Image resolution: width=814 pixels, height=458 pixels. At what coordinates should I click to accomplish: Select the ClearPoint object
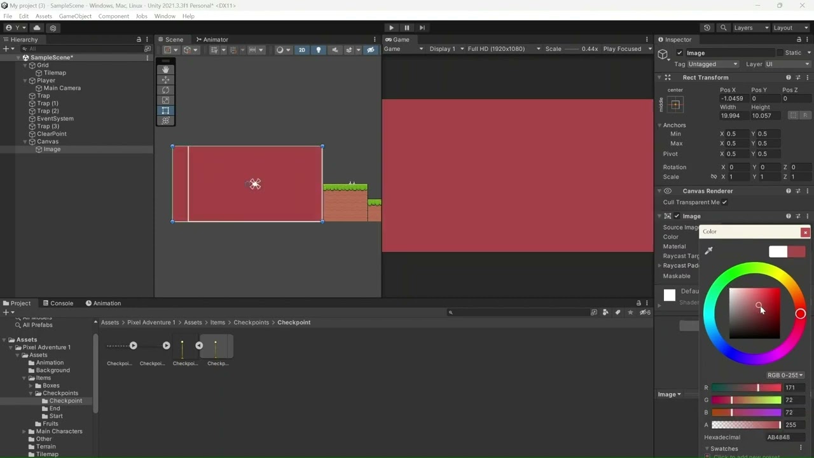(x=52, y=134)
